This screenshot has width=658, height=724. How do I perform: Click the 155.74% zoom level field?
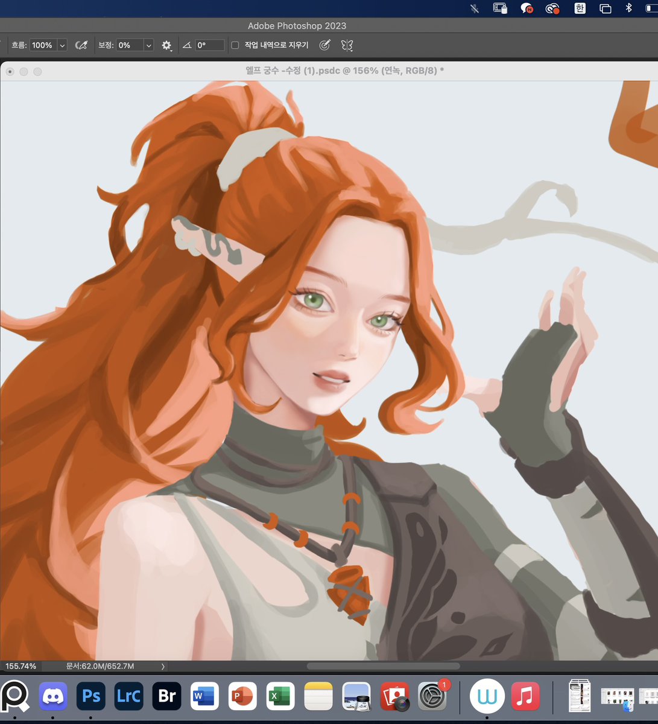(x=22, y=666)
